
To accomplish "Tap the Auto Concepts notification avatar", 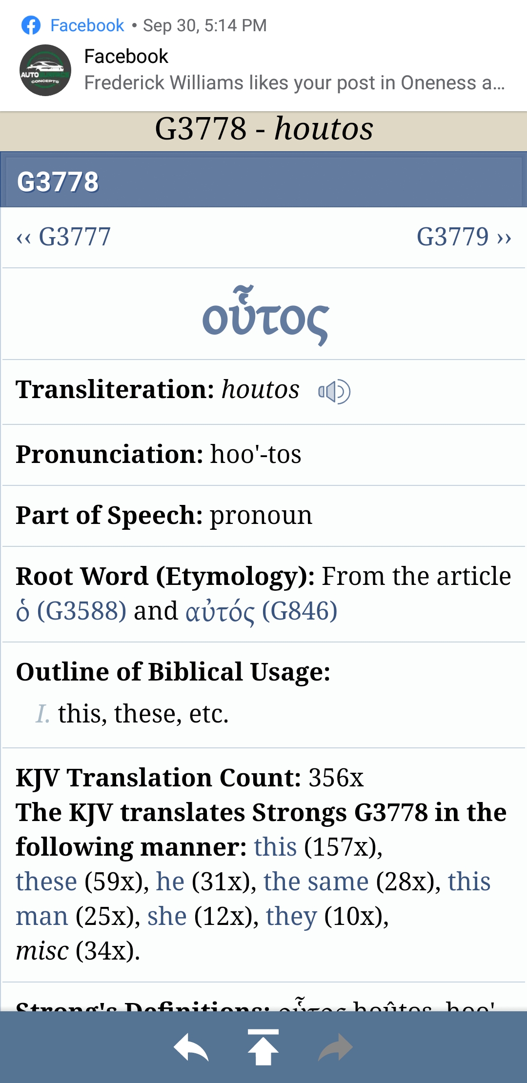I will (45, 70).
